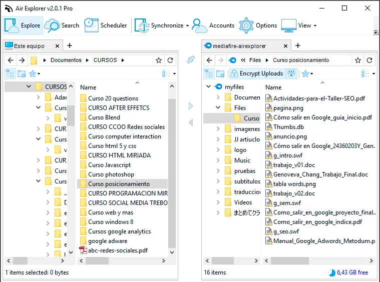
Task: Open the Synchronize dropdown arrow
Action: pos(187,25)
